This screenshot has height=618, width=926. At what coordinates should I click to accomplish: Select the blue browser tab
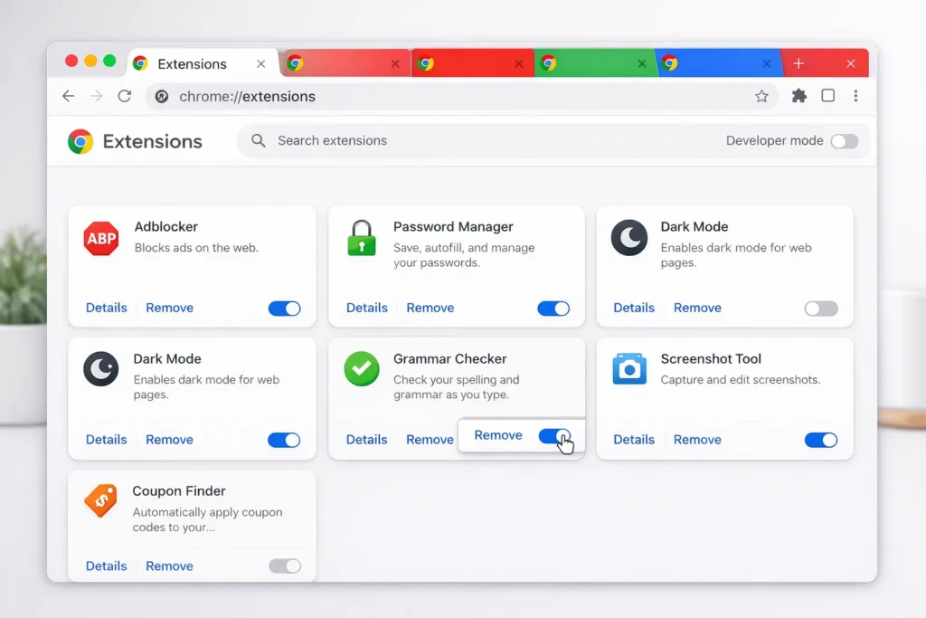(x=714, y=63)
